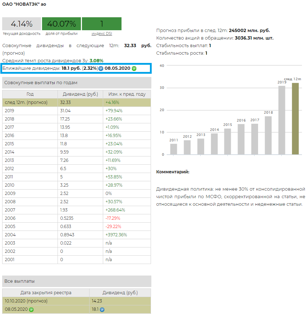Click the +30% change value for 2012
The height and width of the screenshot is (314, 307).
tap(111, 169)
